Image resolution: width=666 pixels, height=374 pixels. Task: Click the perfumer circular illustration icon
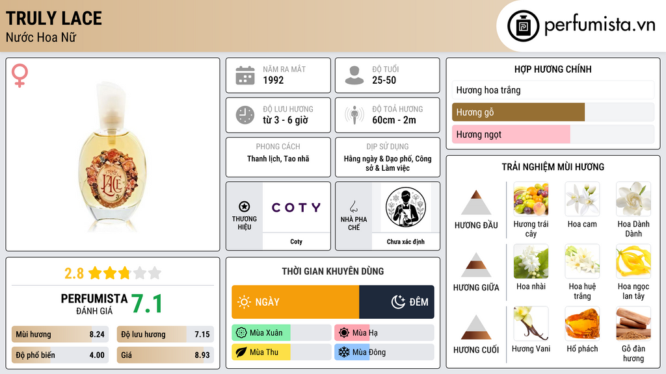pyautogui.click(x=406, y=207)
